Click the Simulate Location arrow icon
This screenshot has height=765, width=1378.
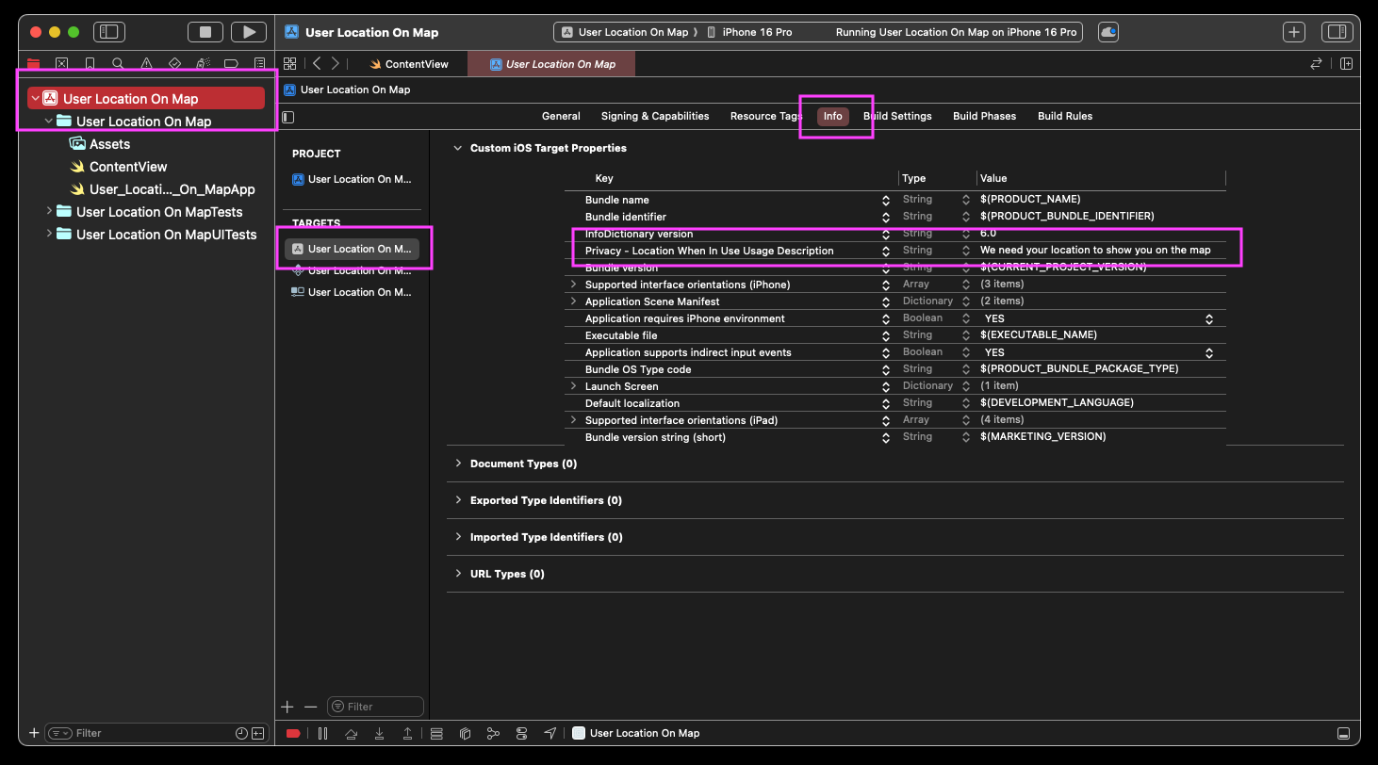coord(550,733)
